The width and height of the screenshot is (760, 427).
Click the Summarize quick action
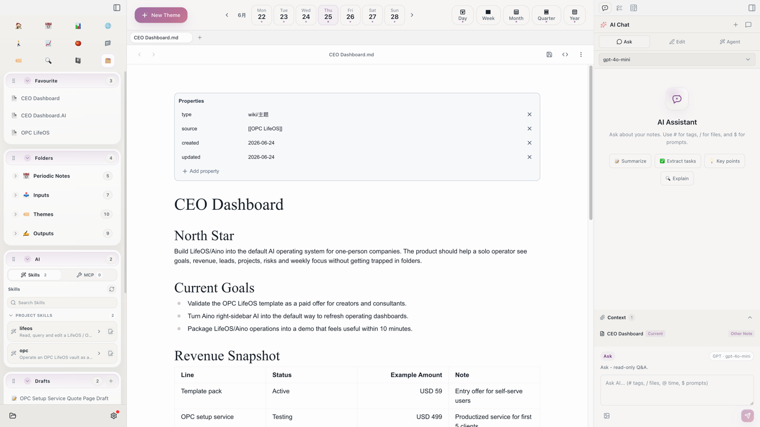click(x=630, y=161)
